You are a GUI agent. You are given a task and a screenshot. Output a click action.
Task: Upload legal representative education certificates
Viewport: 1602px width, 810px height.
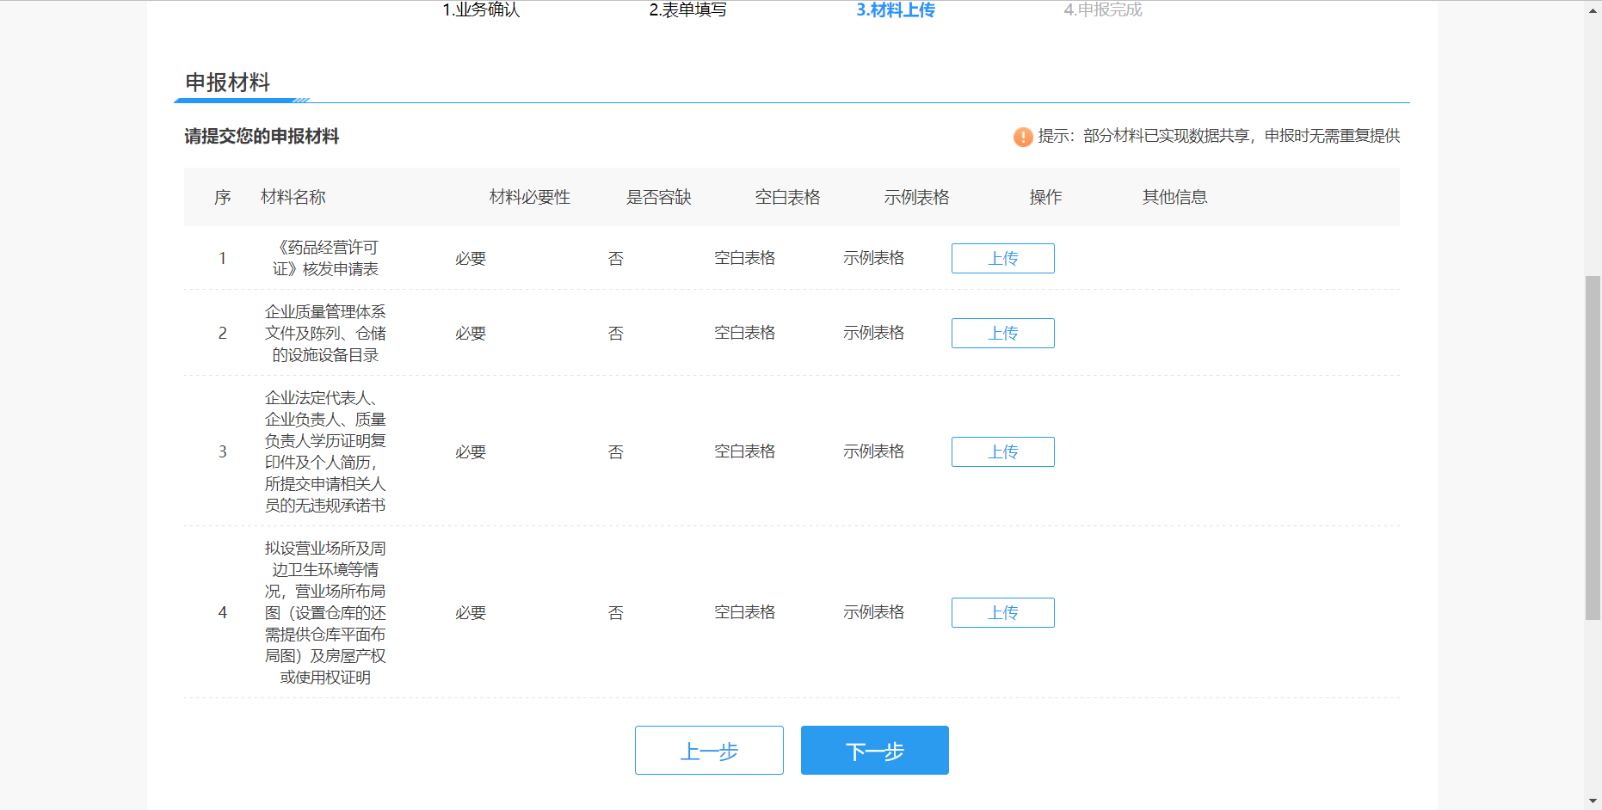(x=1002, y=451)
